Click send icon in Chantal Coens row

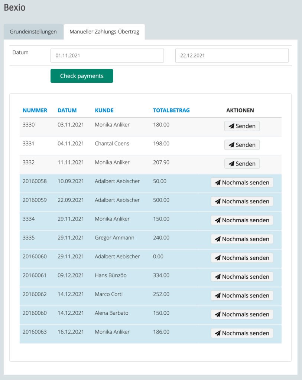[x=231, y=145]
